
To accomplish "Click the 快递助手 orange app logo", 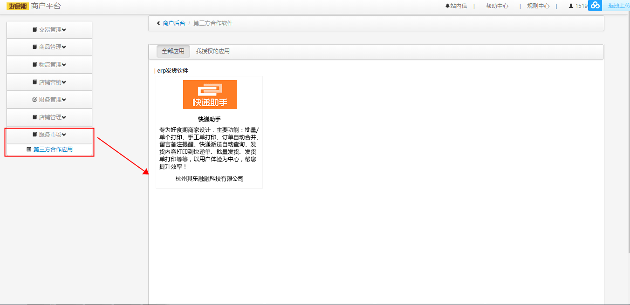I will (210, 95).
